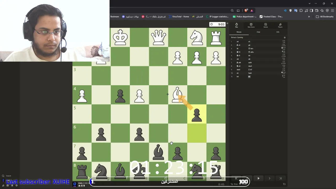Click the taskbar Search box
The image size is (336, 189).
click(x=7, y=176)
